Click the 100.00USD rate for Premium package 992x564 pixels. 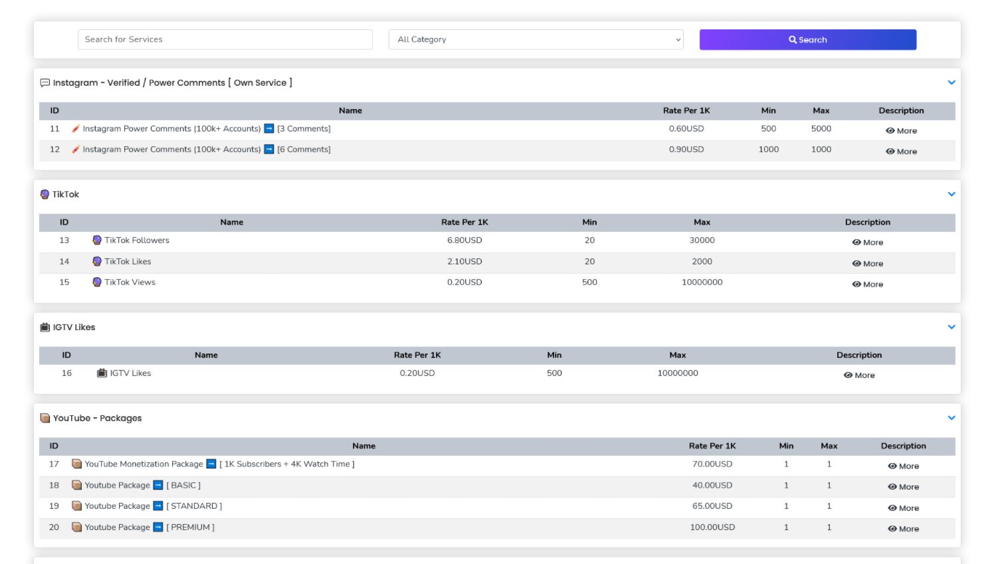pyautogui.click(x=712, y=527)
